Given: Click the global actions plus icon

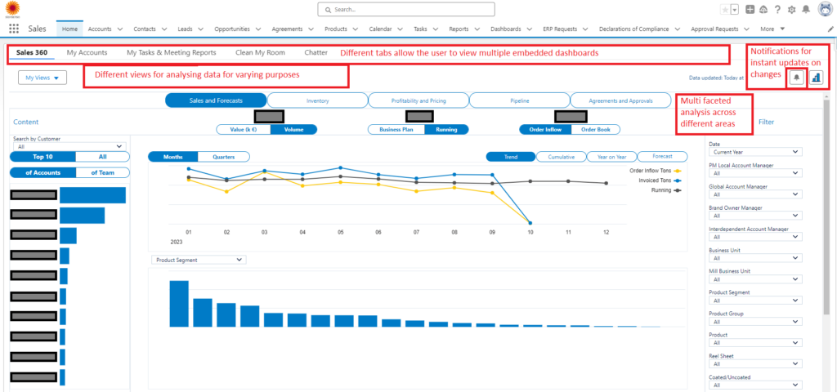Looking at the screenshot, I should pos(750,10).
